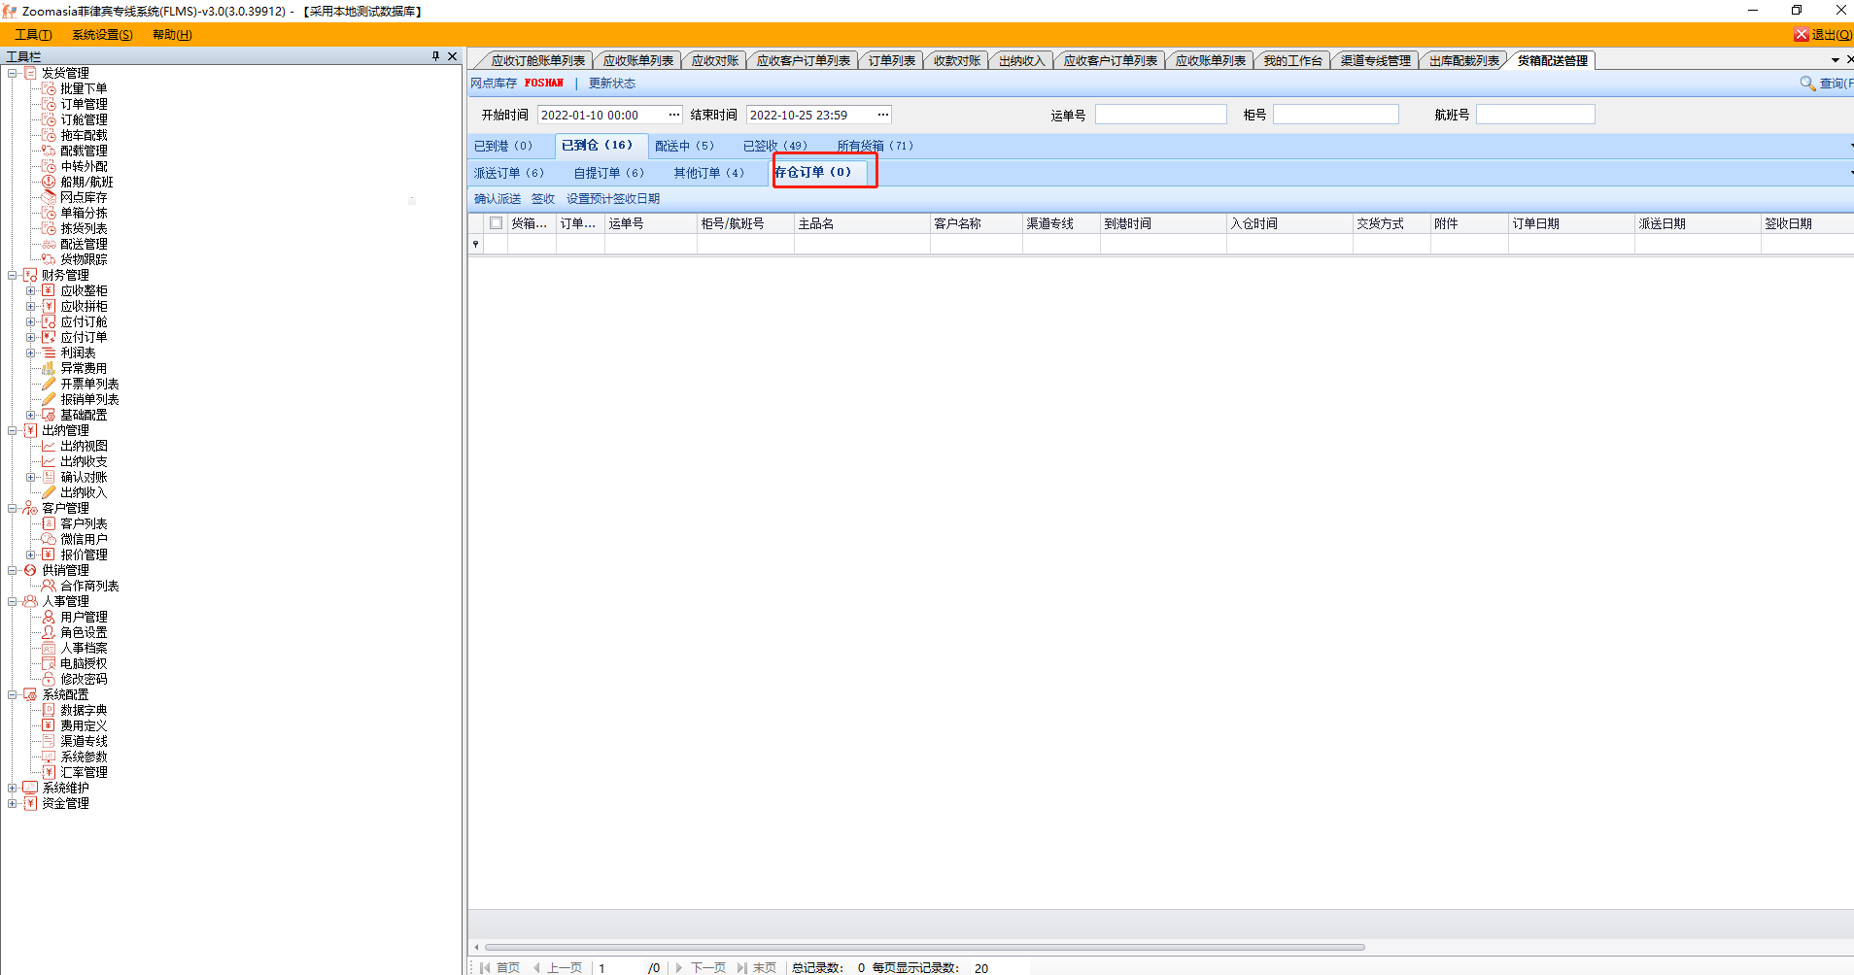Screen dimensions: 1854x975
Task: Switch to the 已签收 (49) tab
Action: 774,146
